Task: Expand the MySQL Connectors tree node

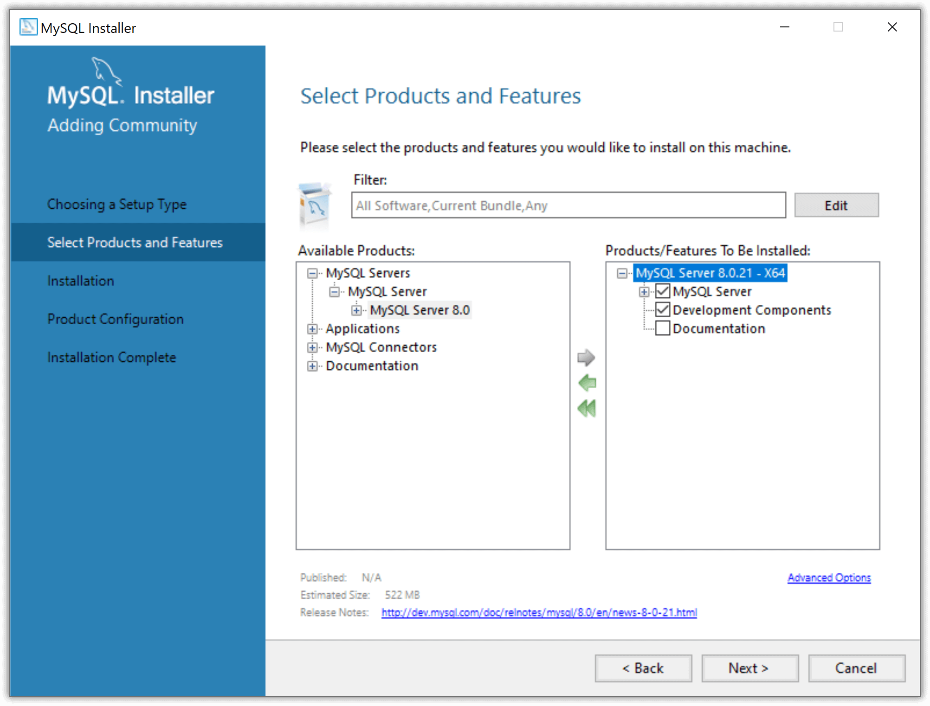Action: [312, 347]
